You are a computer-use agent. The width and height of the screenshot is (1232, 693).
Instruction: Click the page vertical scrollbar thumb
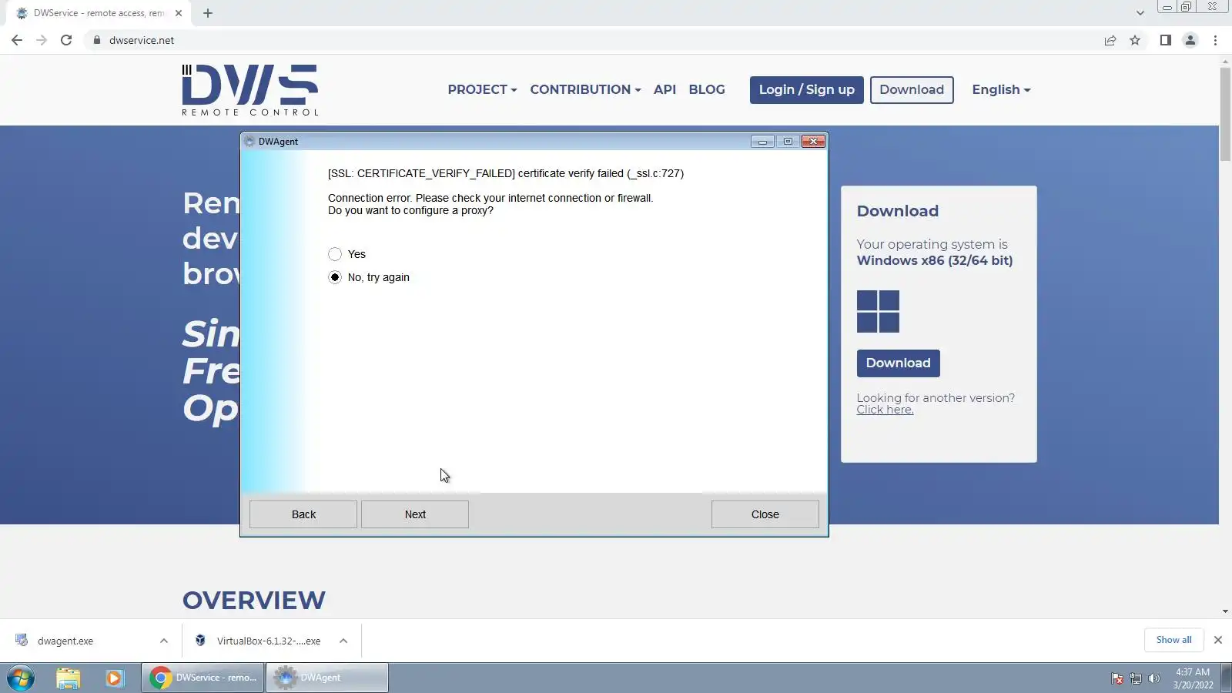coord(1225,114)
